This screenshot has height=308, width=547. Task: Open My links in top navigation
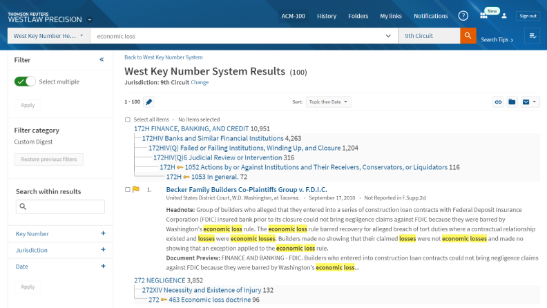tap(391, 16)
